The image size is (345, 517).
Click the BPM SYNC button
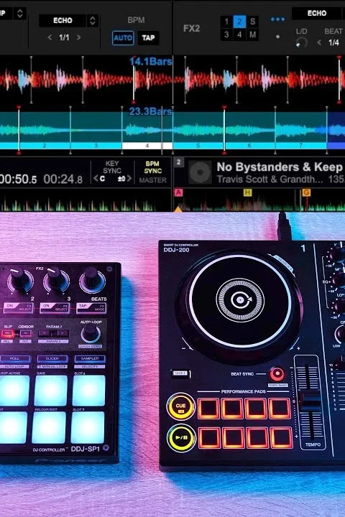tap(152, 167)
